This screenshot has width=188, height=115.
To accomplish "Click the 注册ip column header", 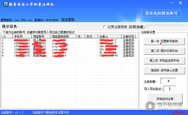I will 110,36.
